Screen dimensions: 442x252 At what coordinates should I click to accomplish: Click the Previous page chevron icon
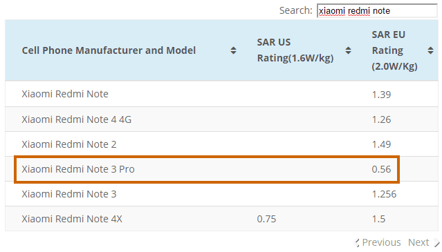[357, 242]
